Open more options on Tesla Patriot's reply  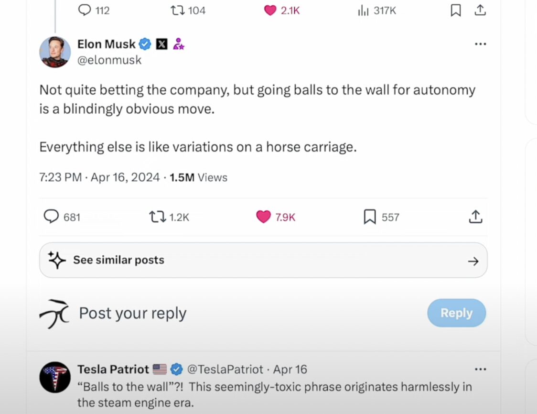point(480,370)
